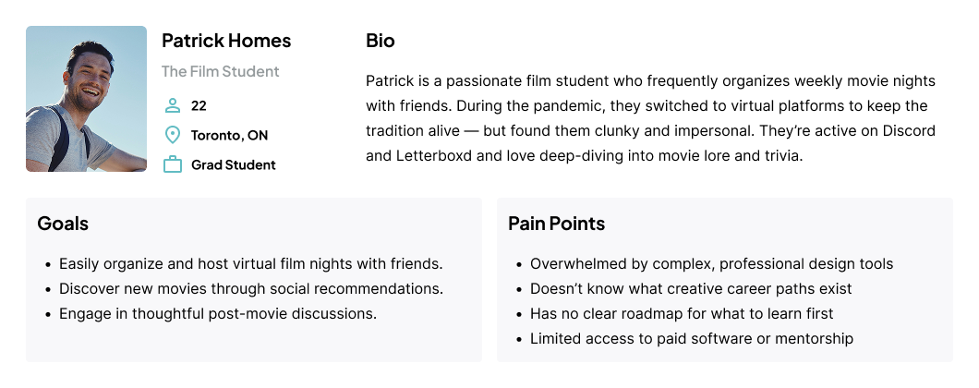Click the location pin icon
Screen dimensions: 979x388
coord(173,135)
